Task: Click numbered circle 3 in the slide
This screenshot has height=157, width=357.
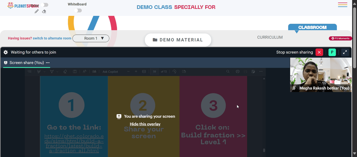Action: [213, 106]
